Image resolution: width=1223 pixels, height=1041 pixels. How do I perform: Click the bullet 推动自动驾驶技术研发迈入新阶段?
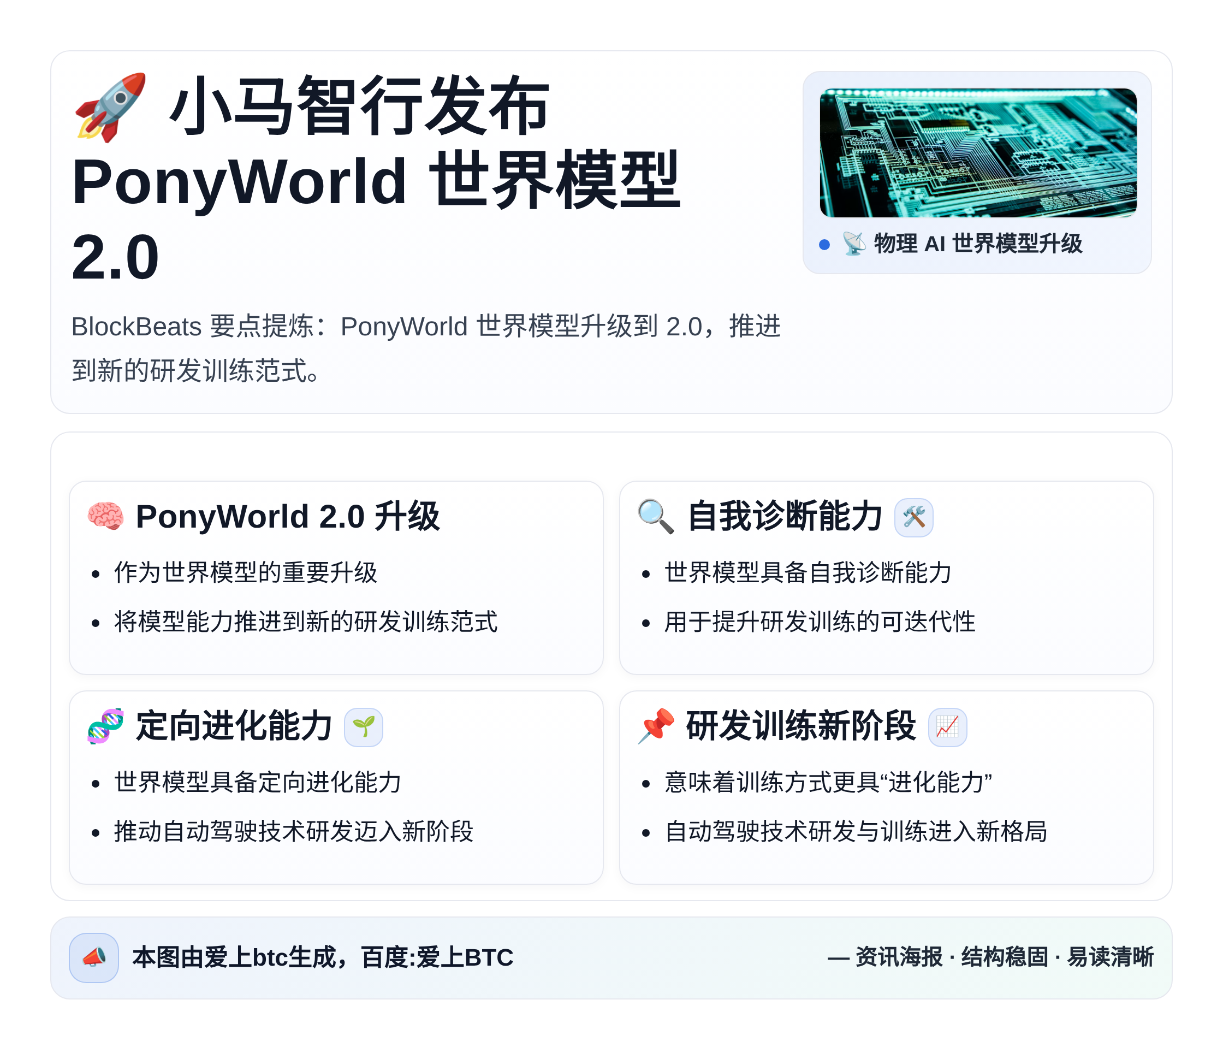click(293, 831)
